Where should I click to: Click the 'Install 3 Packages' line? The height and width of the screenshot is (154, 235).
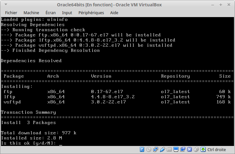point(28,122)
